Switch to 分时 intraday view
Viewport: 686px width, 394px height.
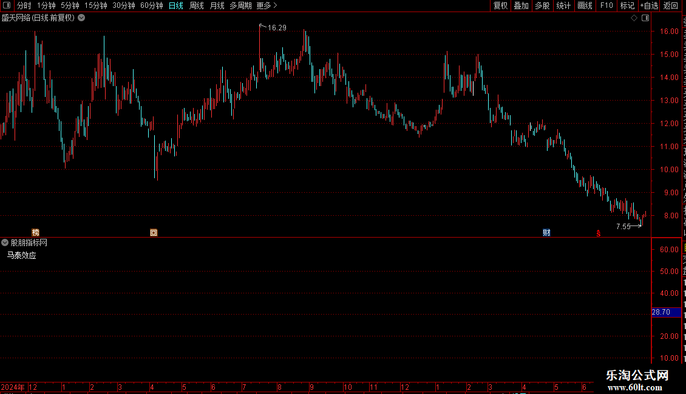click(24, 5)
